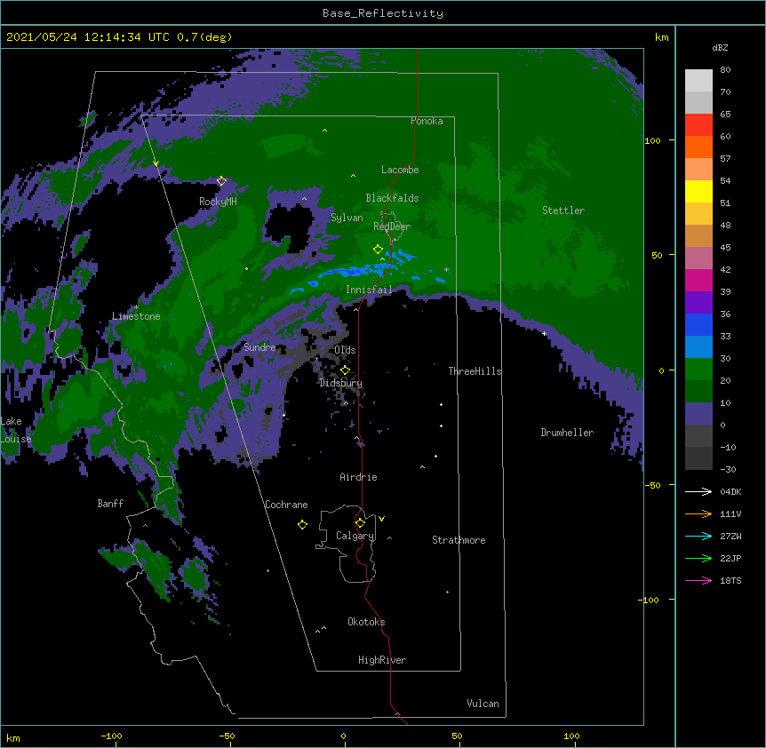Select the white 04DK arrow legend icon
The width and height of the screenshot is (766, 748).
point(698,491)
